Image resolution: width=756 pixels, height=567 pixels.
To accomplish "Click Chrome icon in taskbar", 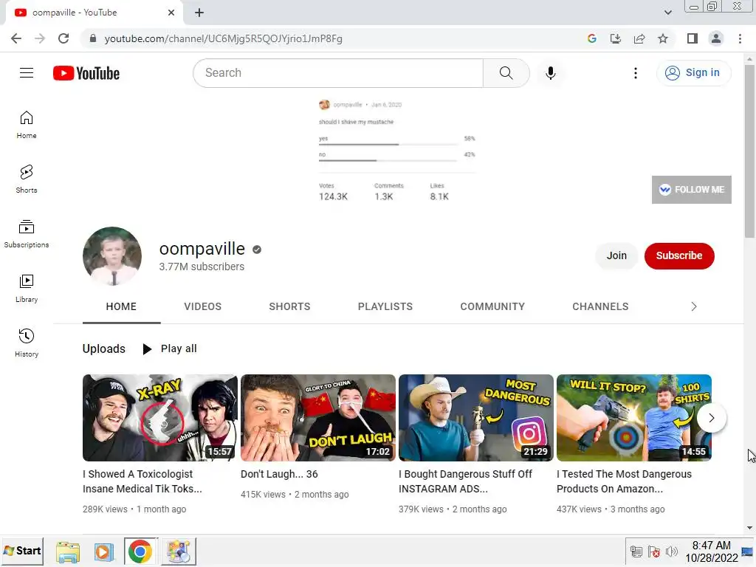I will tap(140, 551).
